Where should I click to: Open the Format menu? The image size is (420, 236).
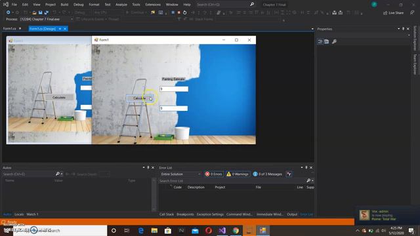pyautogui.click(x=94, y=5)
